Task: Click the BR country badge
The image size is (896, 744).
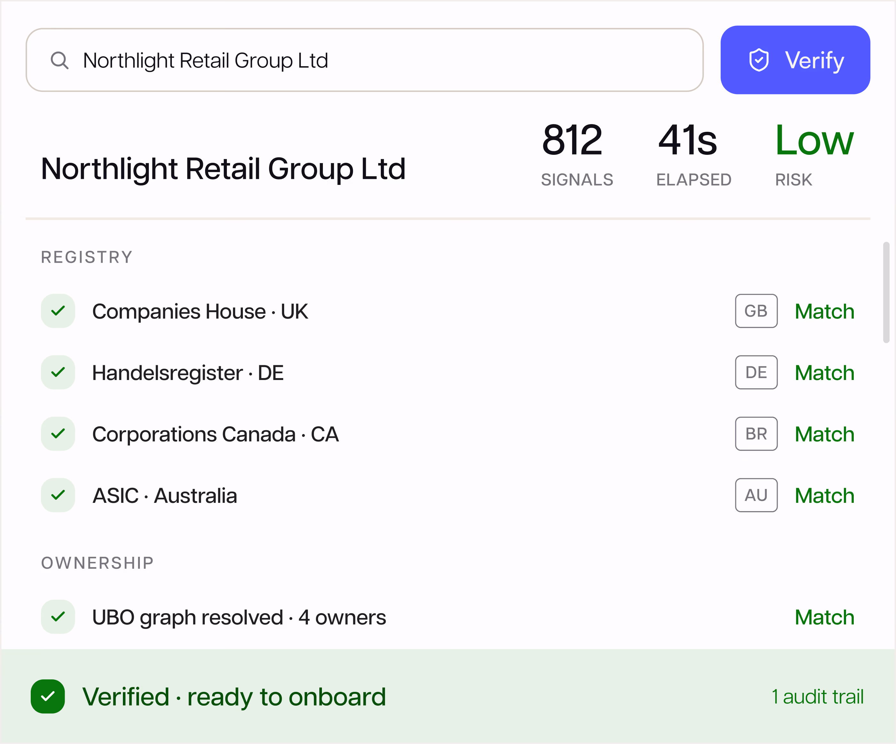Action: 756,434
